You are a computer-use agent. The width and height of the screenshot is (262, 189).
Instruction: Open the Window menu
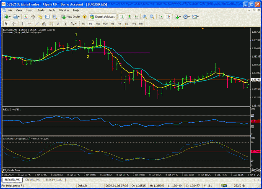click(x=64, y=10)
